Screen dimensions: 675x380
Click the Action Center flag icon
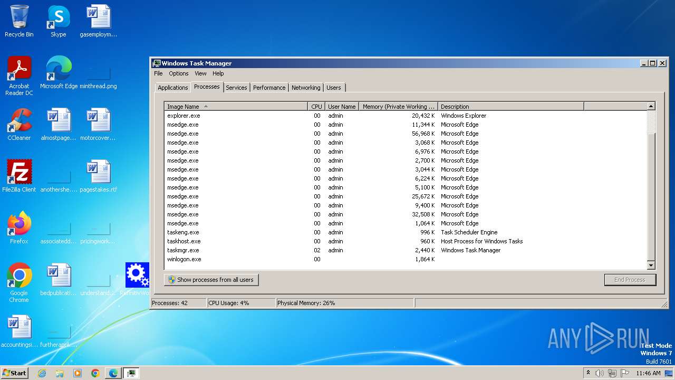(x=624, y=373)
